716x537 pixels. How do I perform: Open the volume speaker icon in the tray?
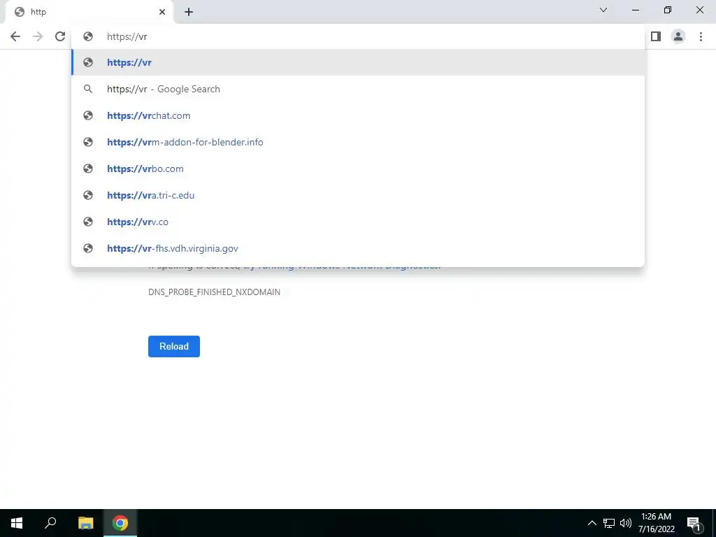click(x=626, y=523)
